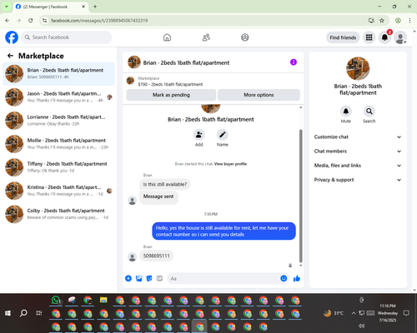The image size is (417, 333).
Task: Open the account profile avatar menu
Action: point(400,37)
